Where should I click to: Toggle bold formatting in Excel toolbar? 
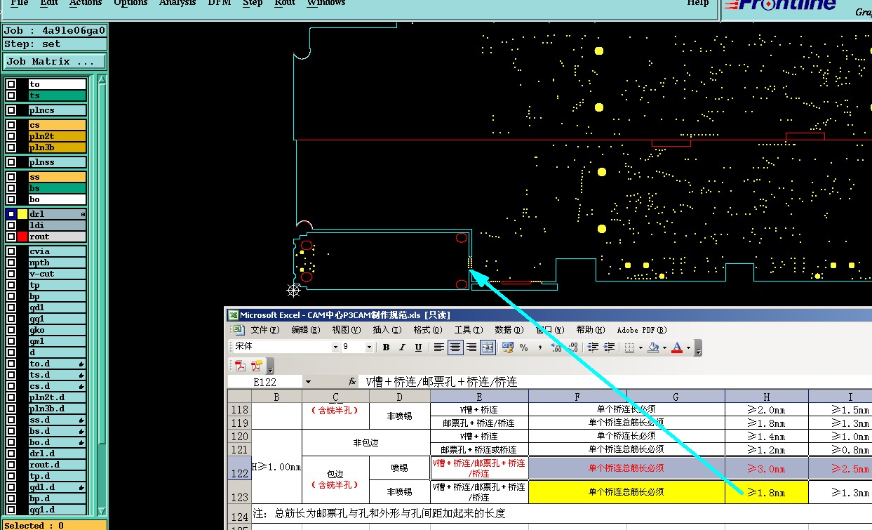click(386, 347)
